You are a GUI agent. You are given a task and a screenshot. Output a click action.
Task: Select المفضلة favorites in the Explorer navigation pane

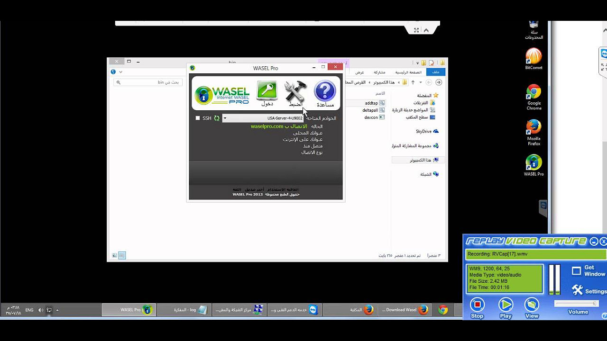pyautogui.click(x=427, y=95)
